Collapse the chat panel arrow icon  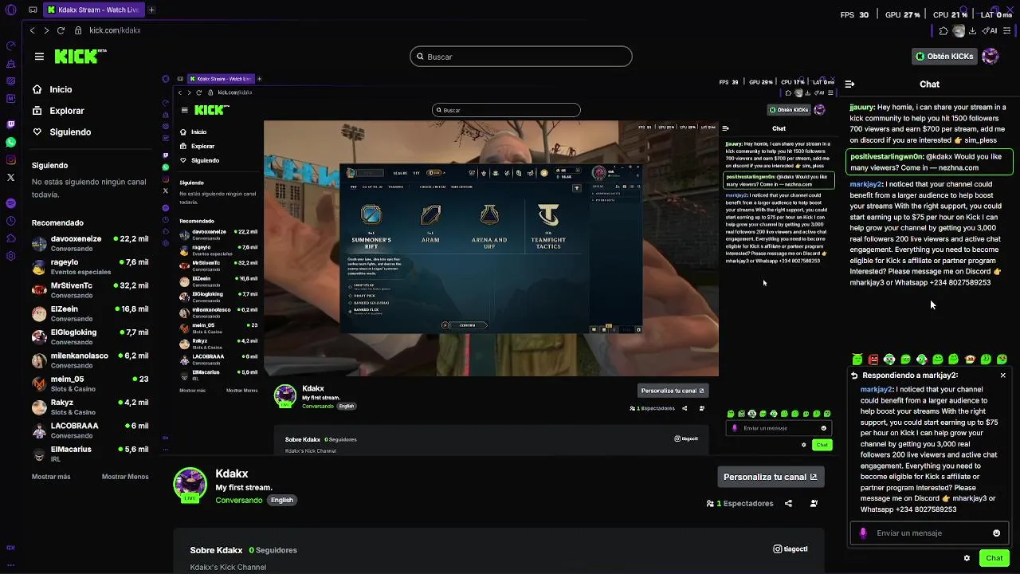pyautogui.click(x=849, y=84)
